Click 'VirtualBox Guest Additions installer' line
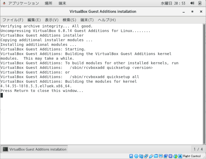The image size is (206, 159). (42, 35)
